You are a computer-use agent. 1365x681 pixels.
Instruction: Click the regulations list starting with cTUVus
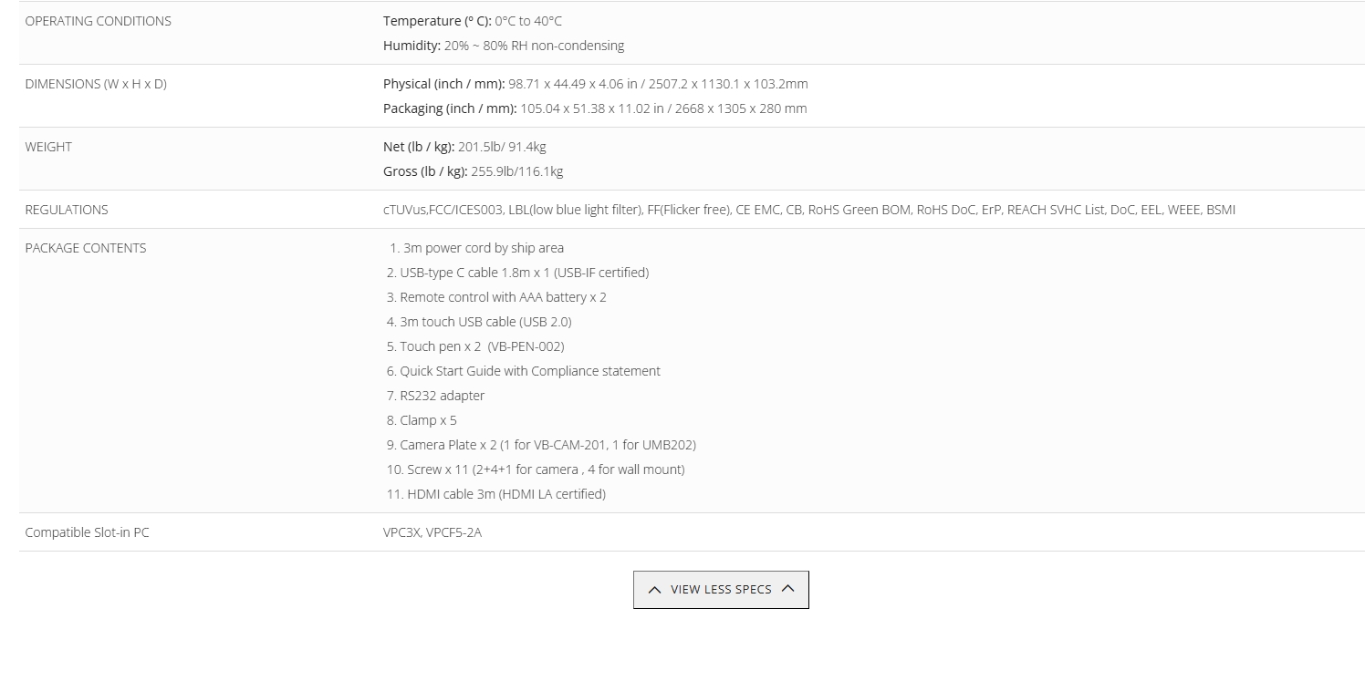[809, 210]
